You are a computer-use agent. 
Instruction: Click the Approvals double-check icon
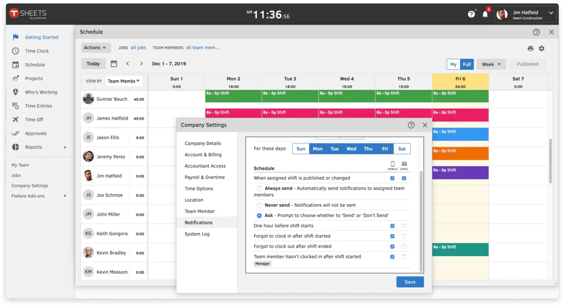coord(15,133)
